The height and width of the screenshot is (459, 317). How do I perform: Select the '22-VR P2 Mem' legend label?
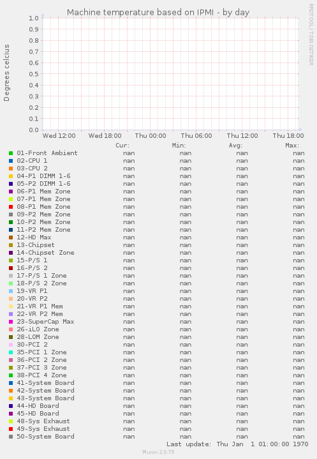click(x=40, y=314)
